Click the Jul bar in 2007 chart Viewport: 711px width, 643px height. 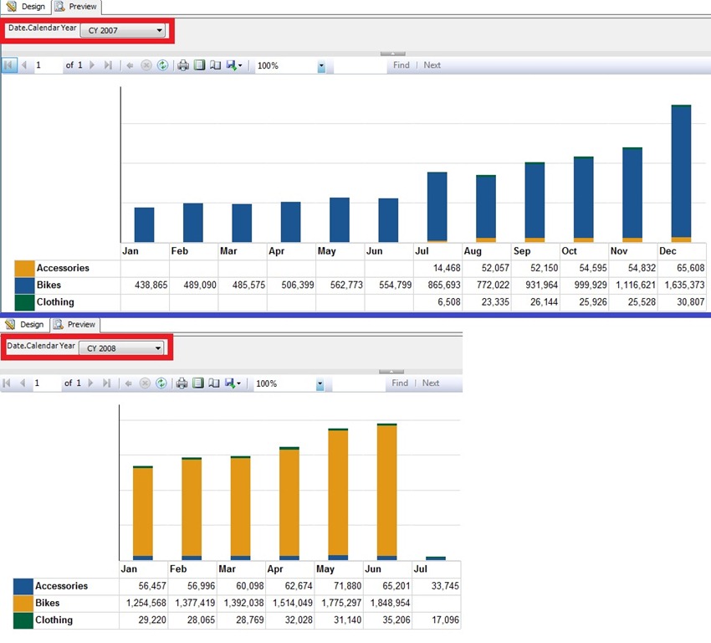pyautogui.click(x=437, y=207)
